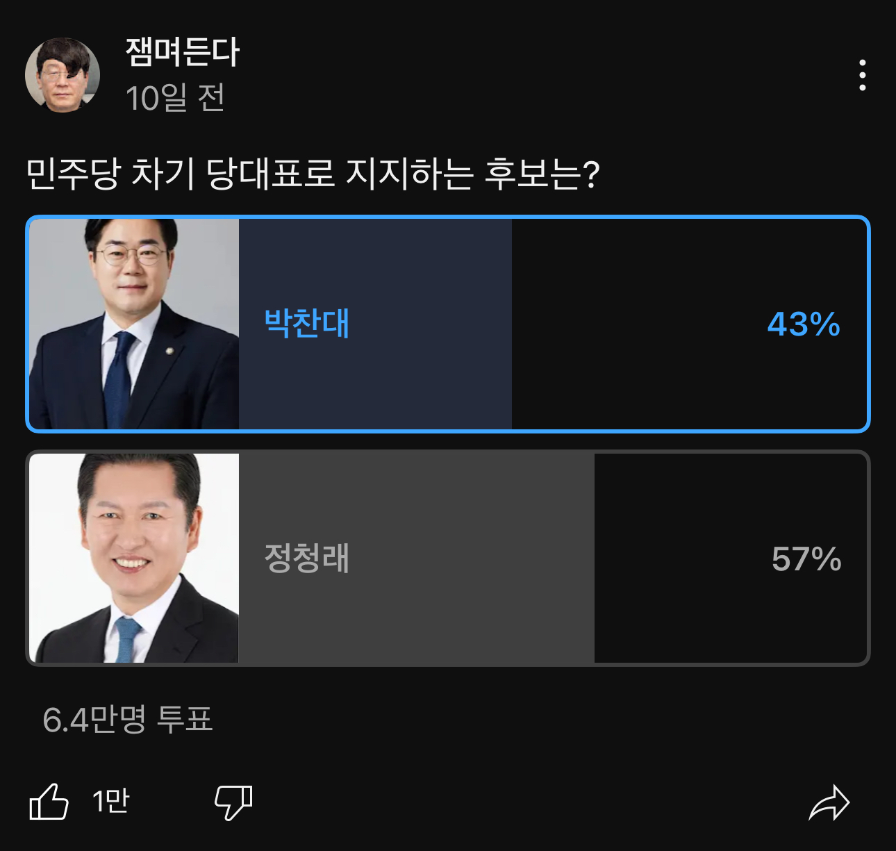Share the poll using the arrow icon
Image resolution: width=896 pixels, height=851 pixels.
829,803
